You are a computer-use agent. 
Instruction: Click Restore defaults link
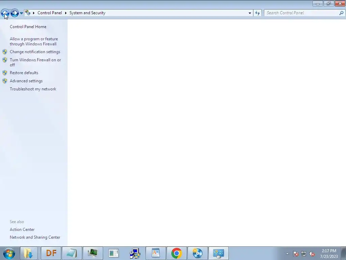24,73
